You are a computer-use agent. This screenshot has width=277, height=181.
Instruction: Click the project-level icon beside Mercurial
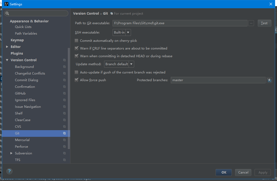[65, 140]
